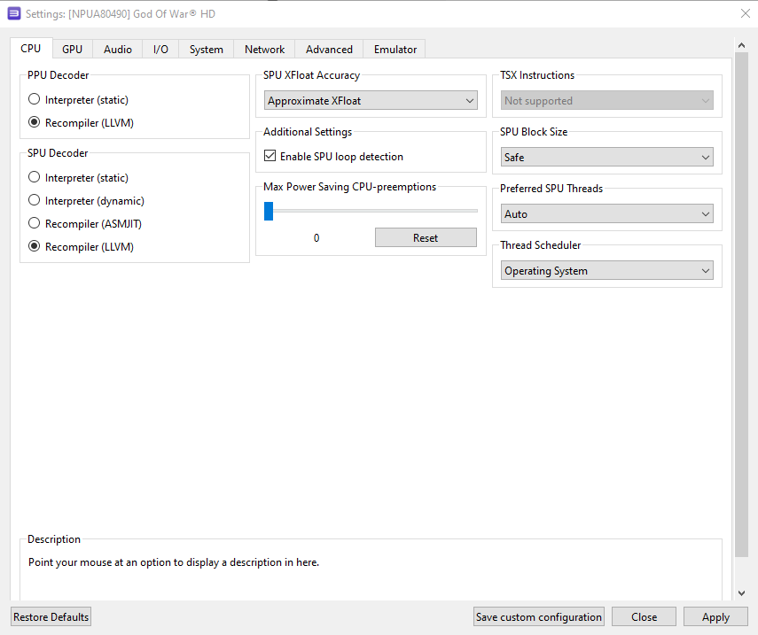Select PPU Decoder Interpreter (static)

pos(35,100)
